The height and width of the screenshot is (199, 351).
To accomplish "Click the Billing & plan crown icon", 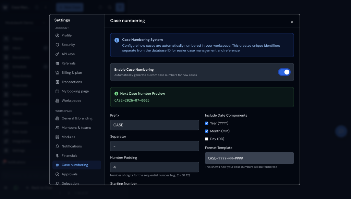I will 57,73.
